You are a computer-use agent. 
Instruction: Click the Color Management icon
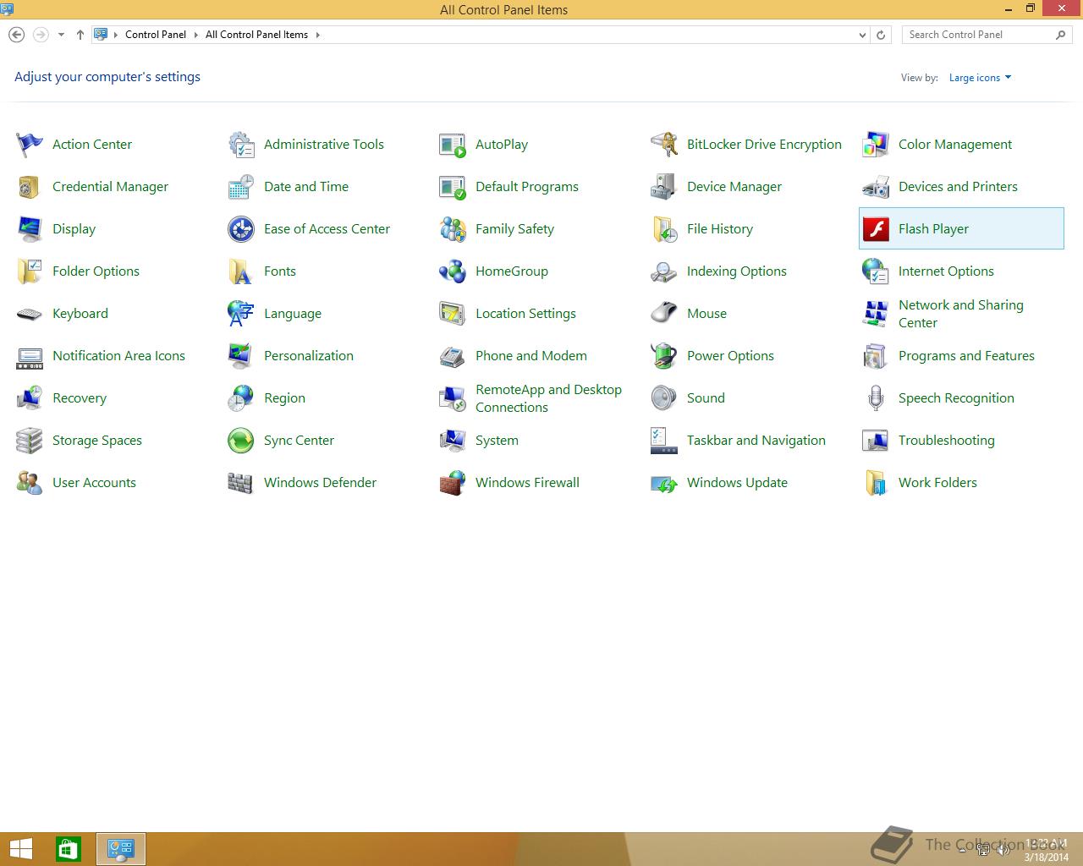tap(876, 145)
